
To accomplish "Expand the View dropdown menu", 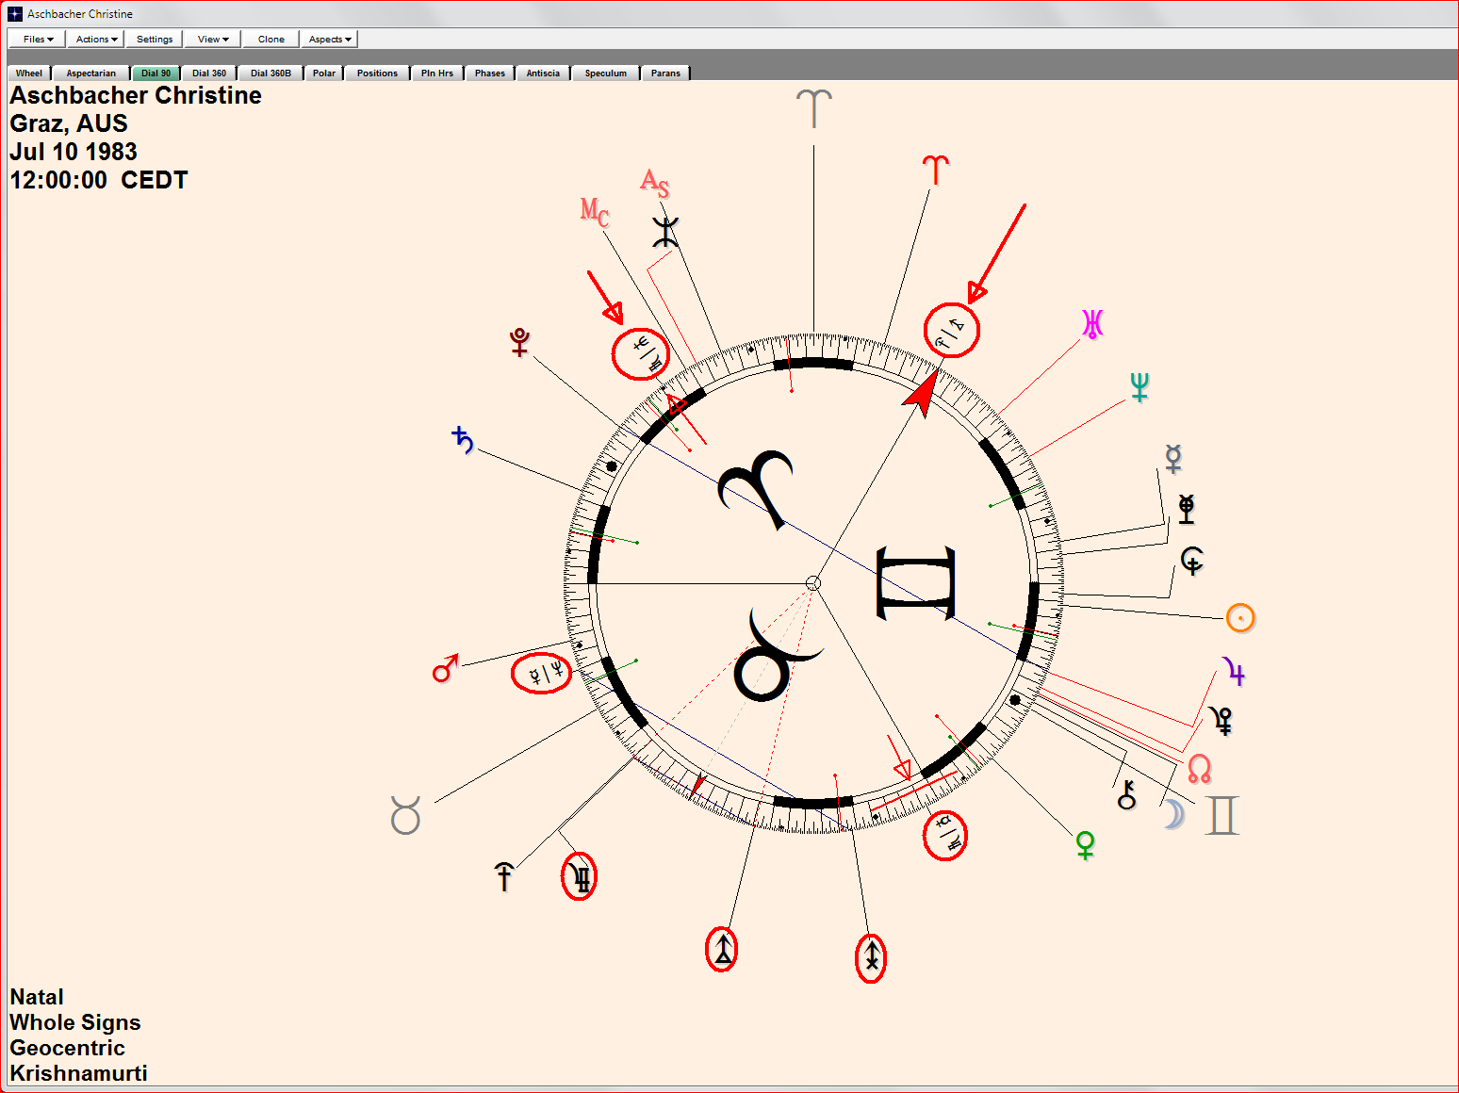I will pyautogui.click(x=213, y=39).
